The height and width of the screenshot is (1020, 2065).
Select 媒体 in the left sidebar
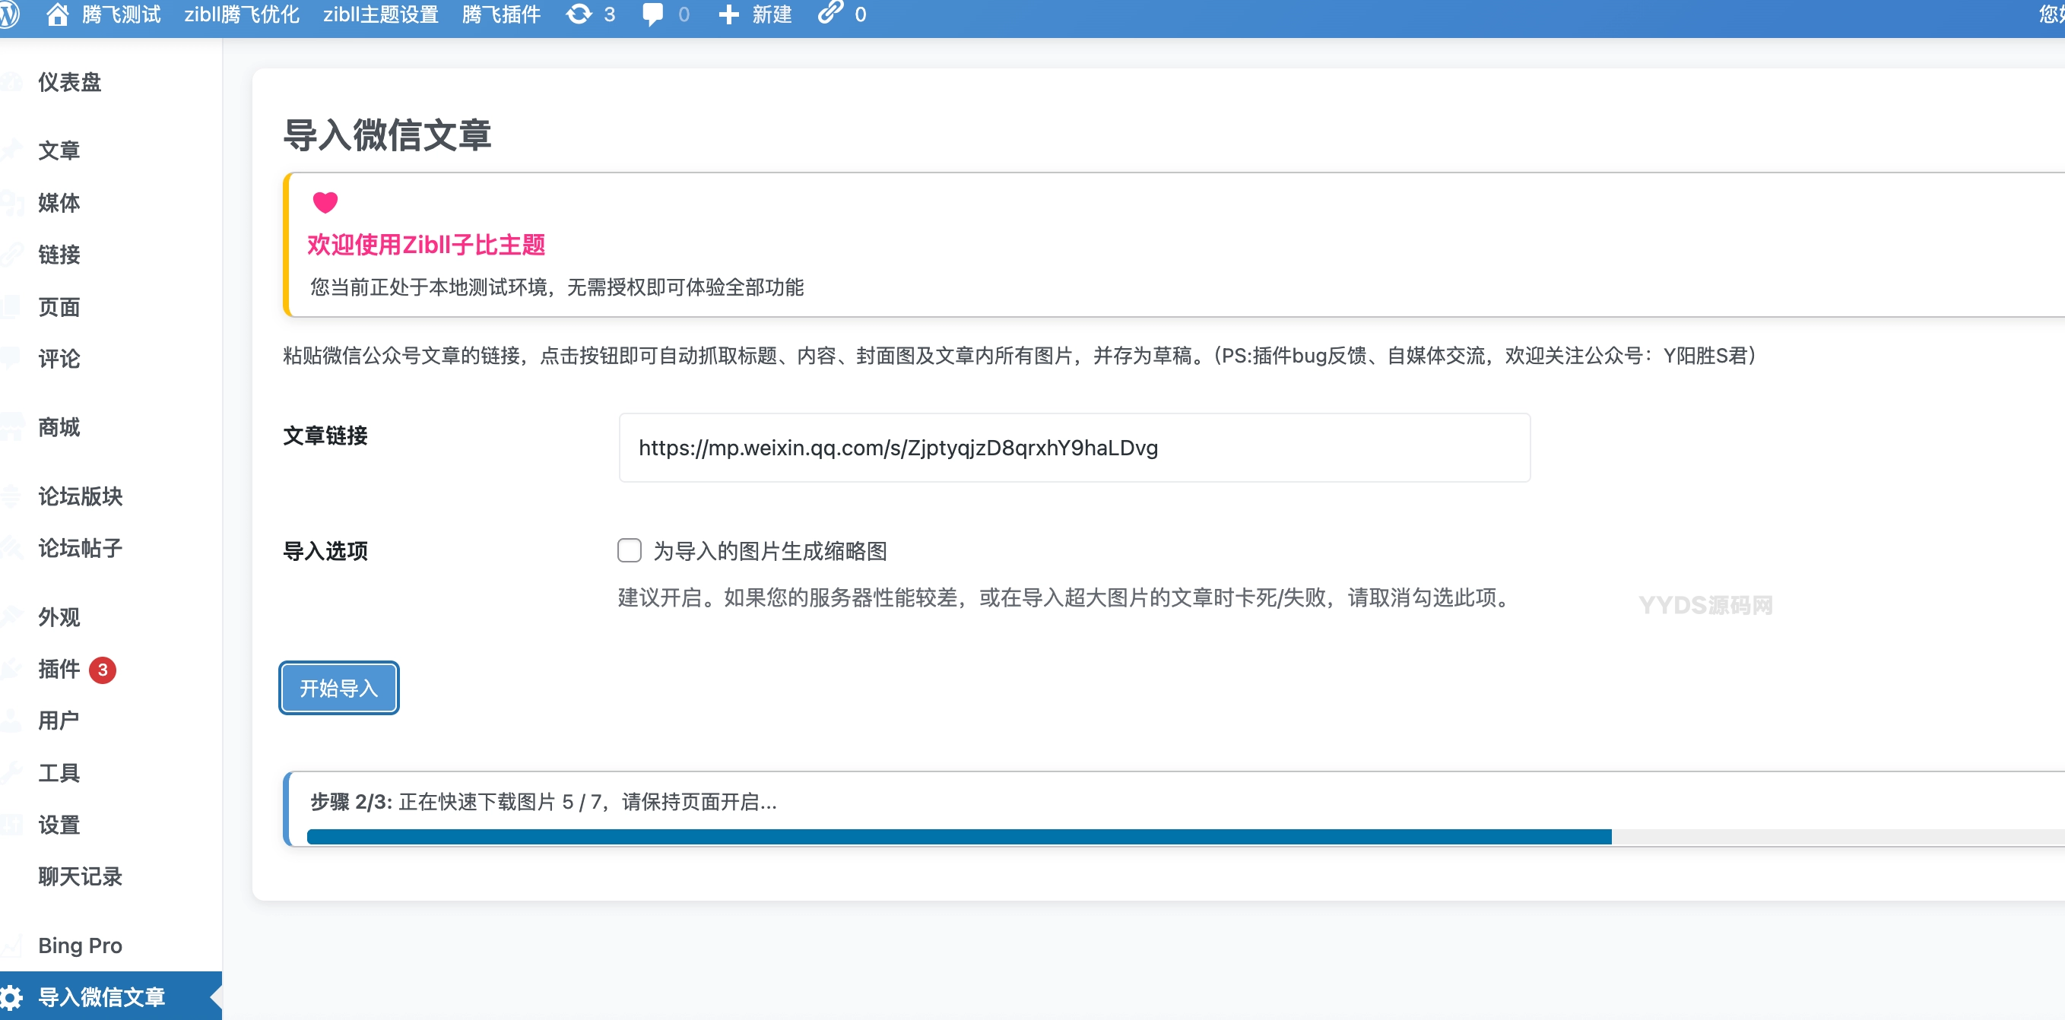(x=59, y=203)
